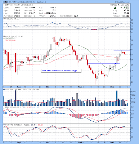Click the RSI(14) 66.02 panel label
The height and width of the screenshot is (144, 139).
pos(12,19)
